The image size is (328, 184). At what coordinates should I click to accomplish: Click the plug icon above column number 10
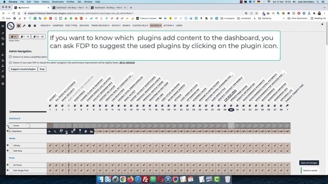coord(106,106)
